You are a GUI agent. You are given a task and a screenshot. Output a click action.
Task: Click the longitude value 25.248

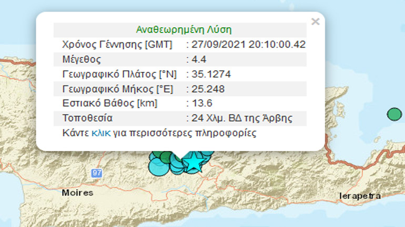(208, 89)
